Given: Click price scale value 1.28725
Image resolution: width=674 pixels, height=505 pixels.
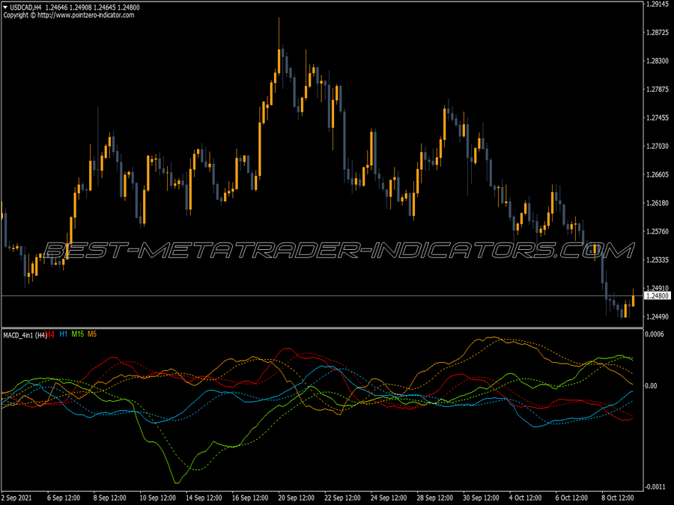Looking at the screenshot, I should [658, 33].
